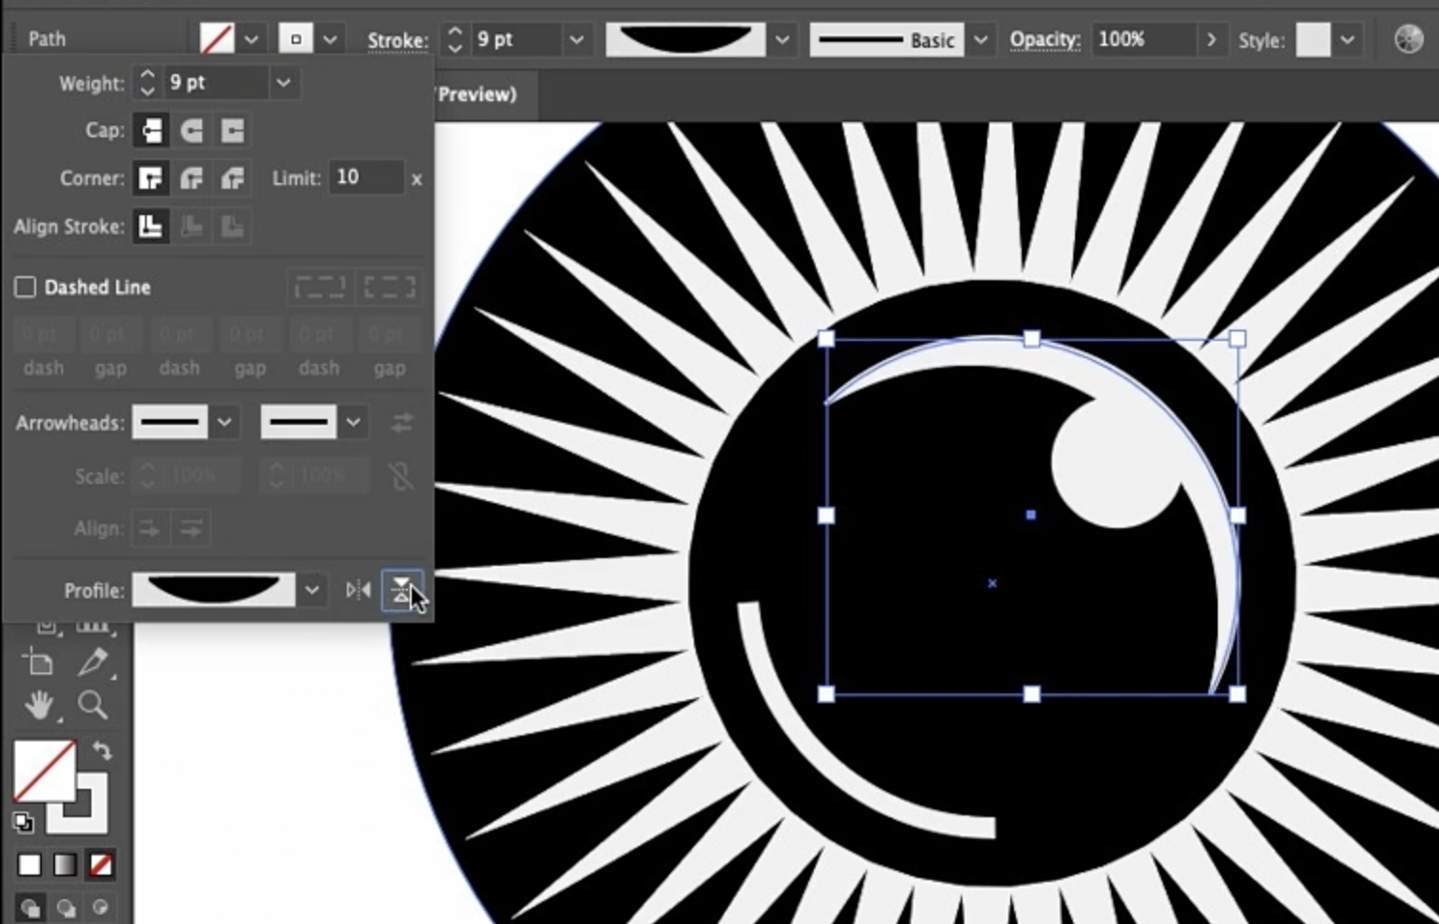Image resolution: width=1439 pixels, height=924 pixels.
Task: Click the fill swatch in the control bar
Action: (216, 39)
